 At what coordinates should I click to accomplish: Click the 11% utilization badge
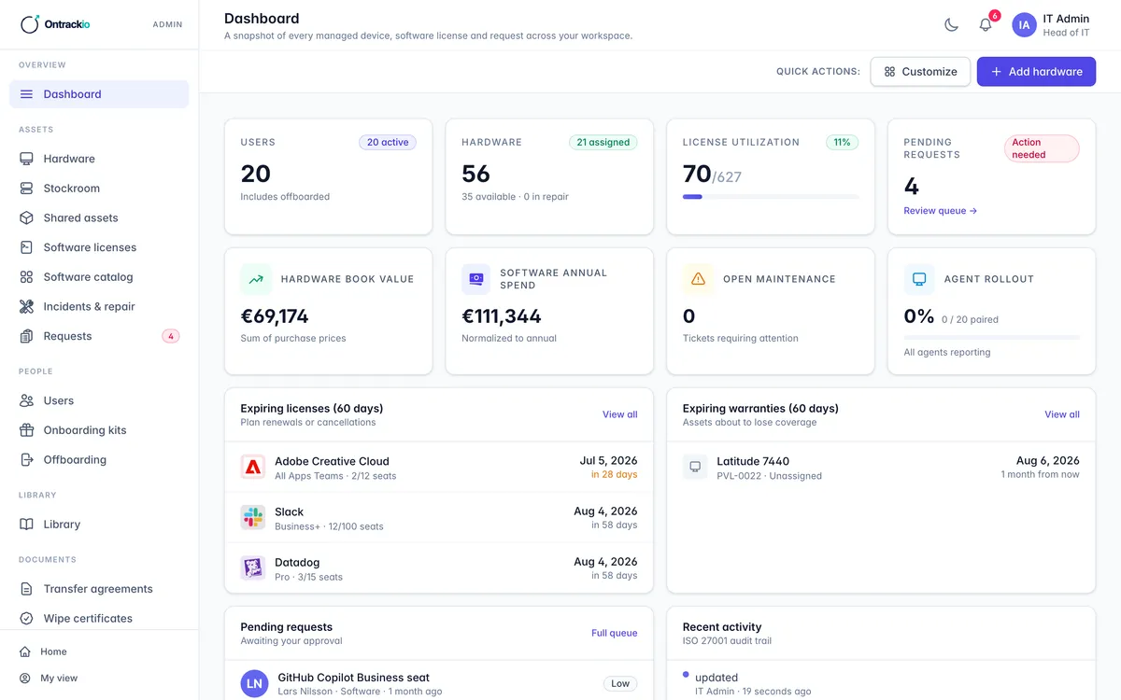tap(842, 143)
